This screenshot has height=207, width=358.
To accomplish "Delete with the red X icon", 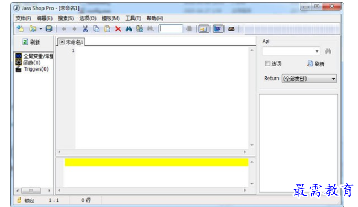I will click(x=118, y=29).
